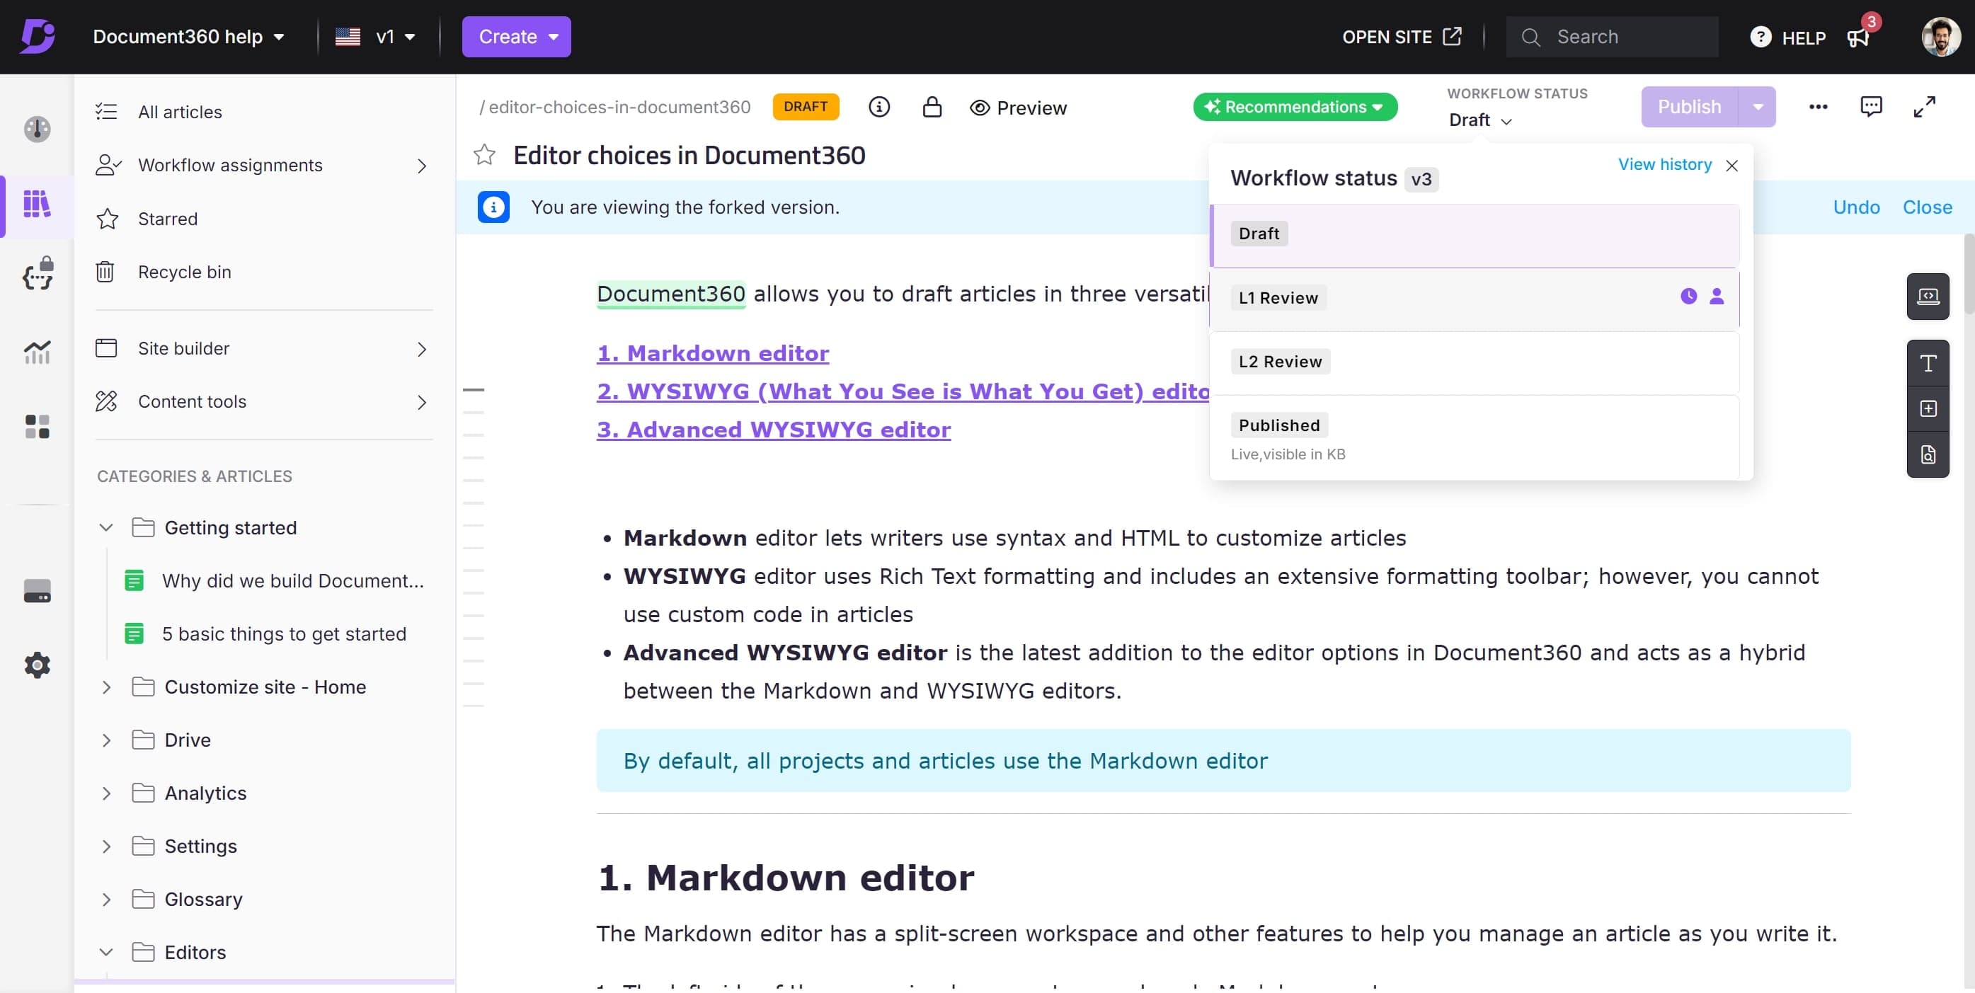Open the Create dropdown button

tap(517, 37)
